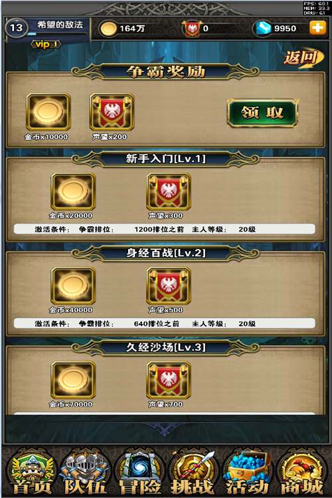Tap the 声望x500 banner in 身经百战
The height and width of the screenshot is (498, 332).
coord(169,286)
